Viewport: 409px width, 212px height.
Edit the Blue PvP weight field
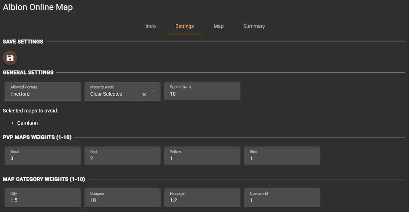(x=282, y=158)
